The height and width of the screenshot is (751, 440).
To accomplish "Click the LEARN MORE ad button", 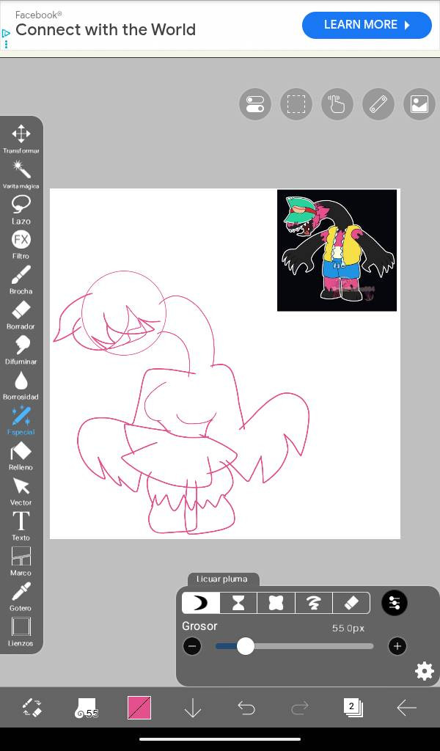I will tap(367, 25).
